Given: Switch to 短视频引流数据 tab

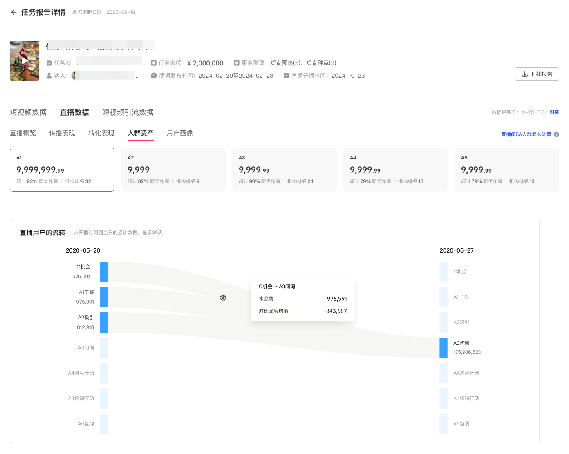Looking at the screenshot, I should (x=128, y=112).
